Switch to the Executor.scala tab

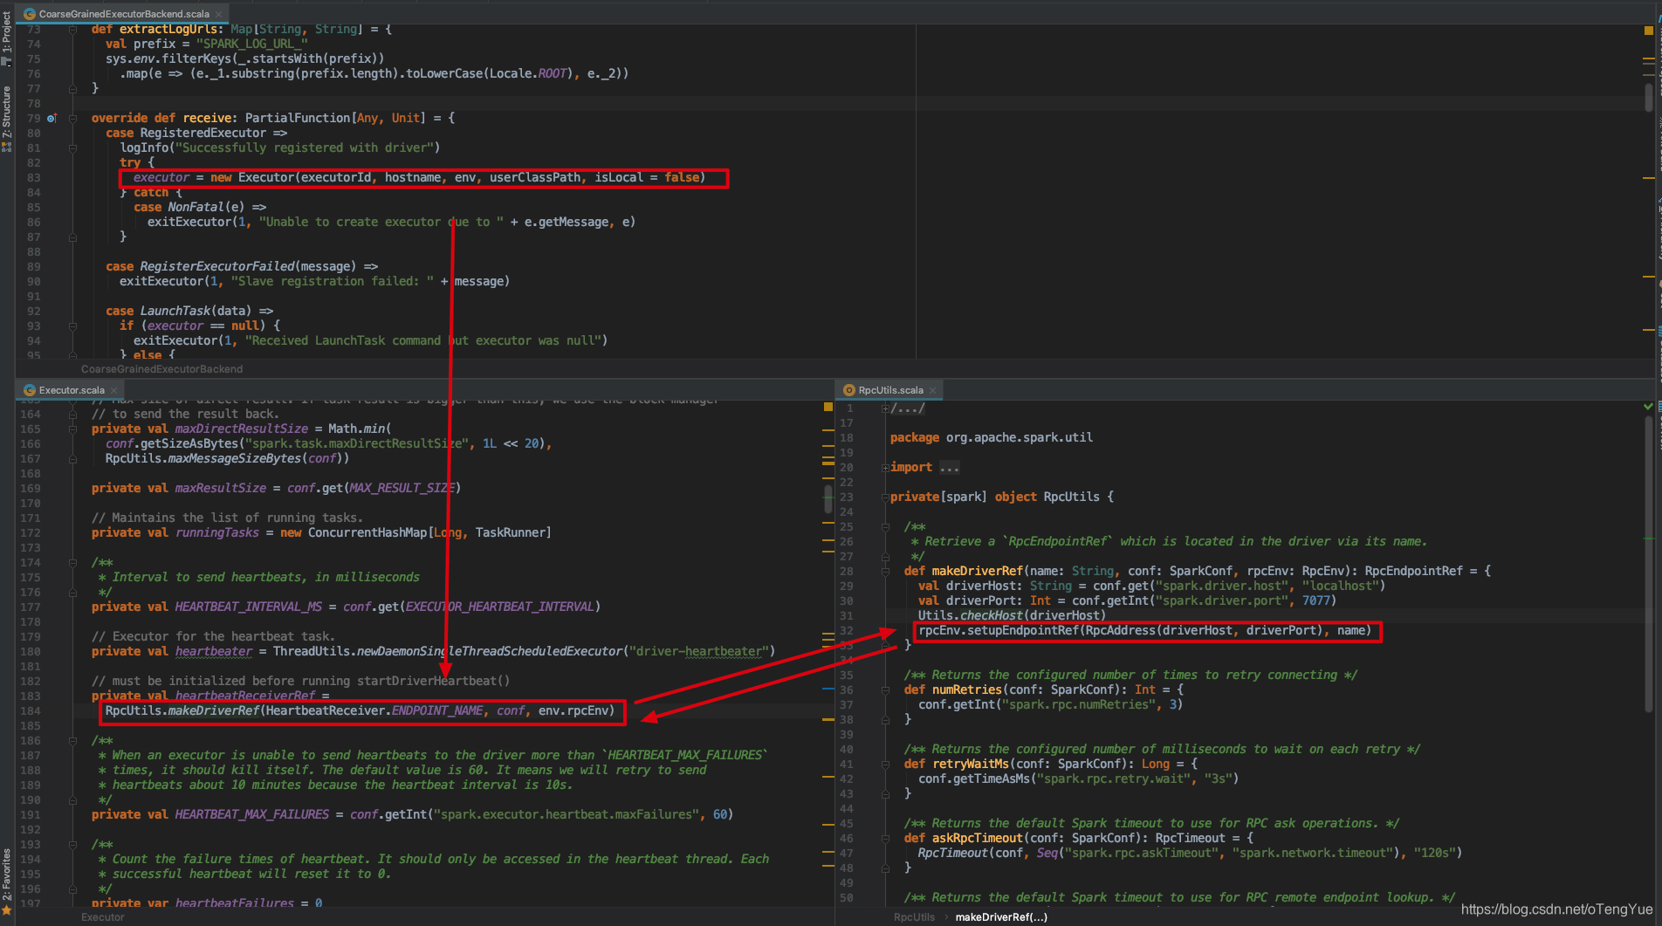click(70, 390)
